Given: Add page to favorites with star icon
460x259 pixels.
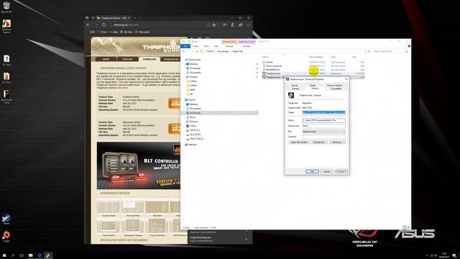Looking at the screenshot, I should tap(214, 25).
